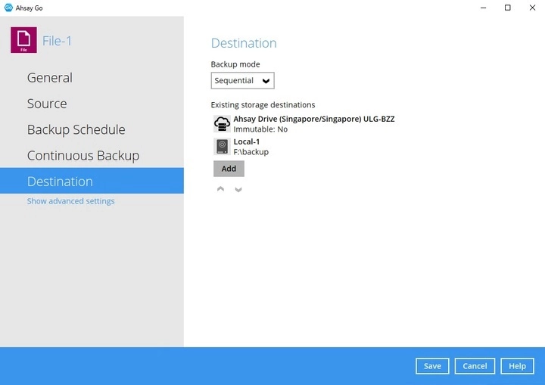Click the File-1 backup set title
This screenshot has height=385, width=545.
(57, 41)
